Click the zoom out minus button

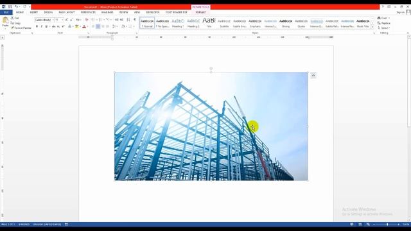374,225
